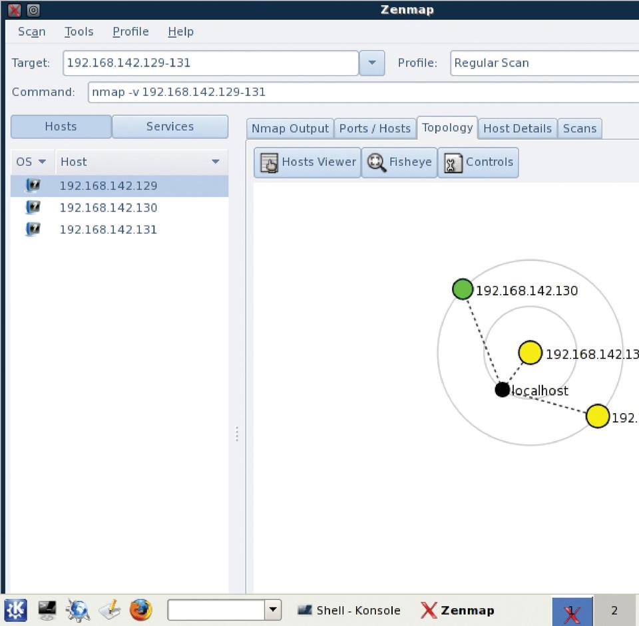The height and width of the screenshot is (626, 639).
Task: Switch to the Hosts list view
Action: tap(61, 126)
